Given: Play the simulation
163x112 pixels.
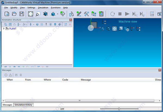Looking at the screenshot, I should (x=127, y=14).
